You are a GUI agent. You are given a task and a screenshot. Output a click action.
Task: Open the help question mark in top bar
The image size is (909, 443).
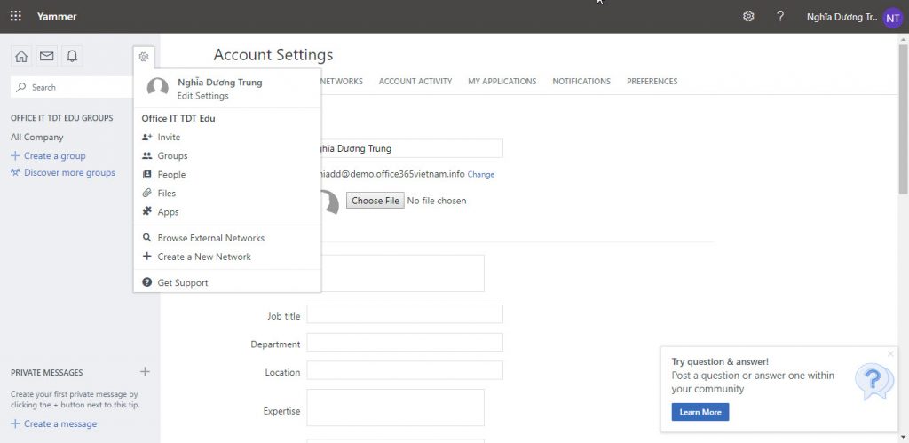[780, 16]
